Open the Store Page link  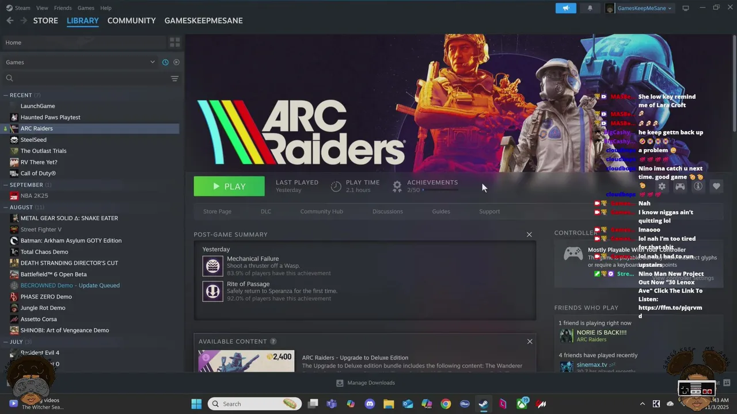point(217,212)
